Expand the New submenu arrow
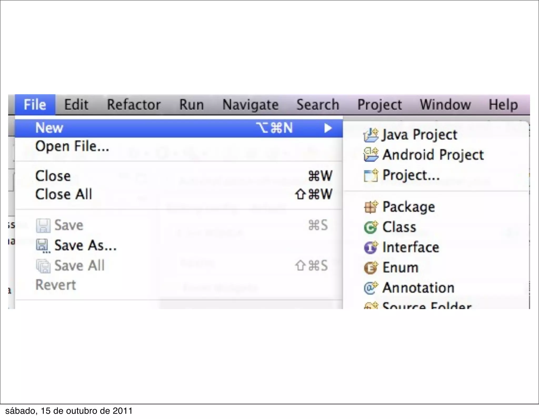The height and width of the screenshot is (419, 539). (x=328, y=128)
